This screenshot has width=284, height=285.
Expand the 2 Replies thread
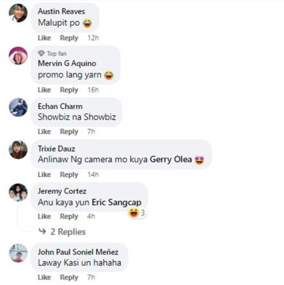62,231
